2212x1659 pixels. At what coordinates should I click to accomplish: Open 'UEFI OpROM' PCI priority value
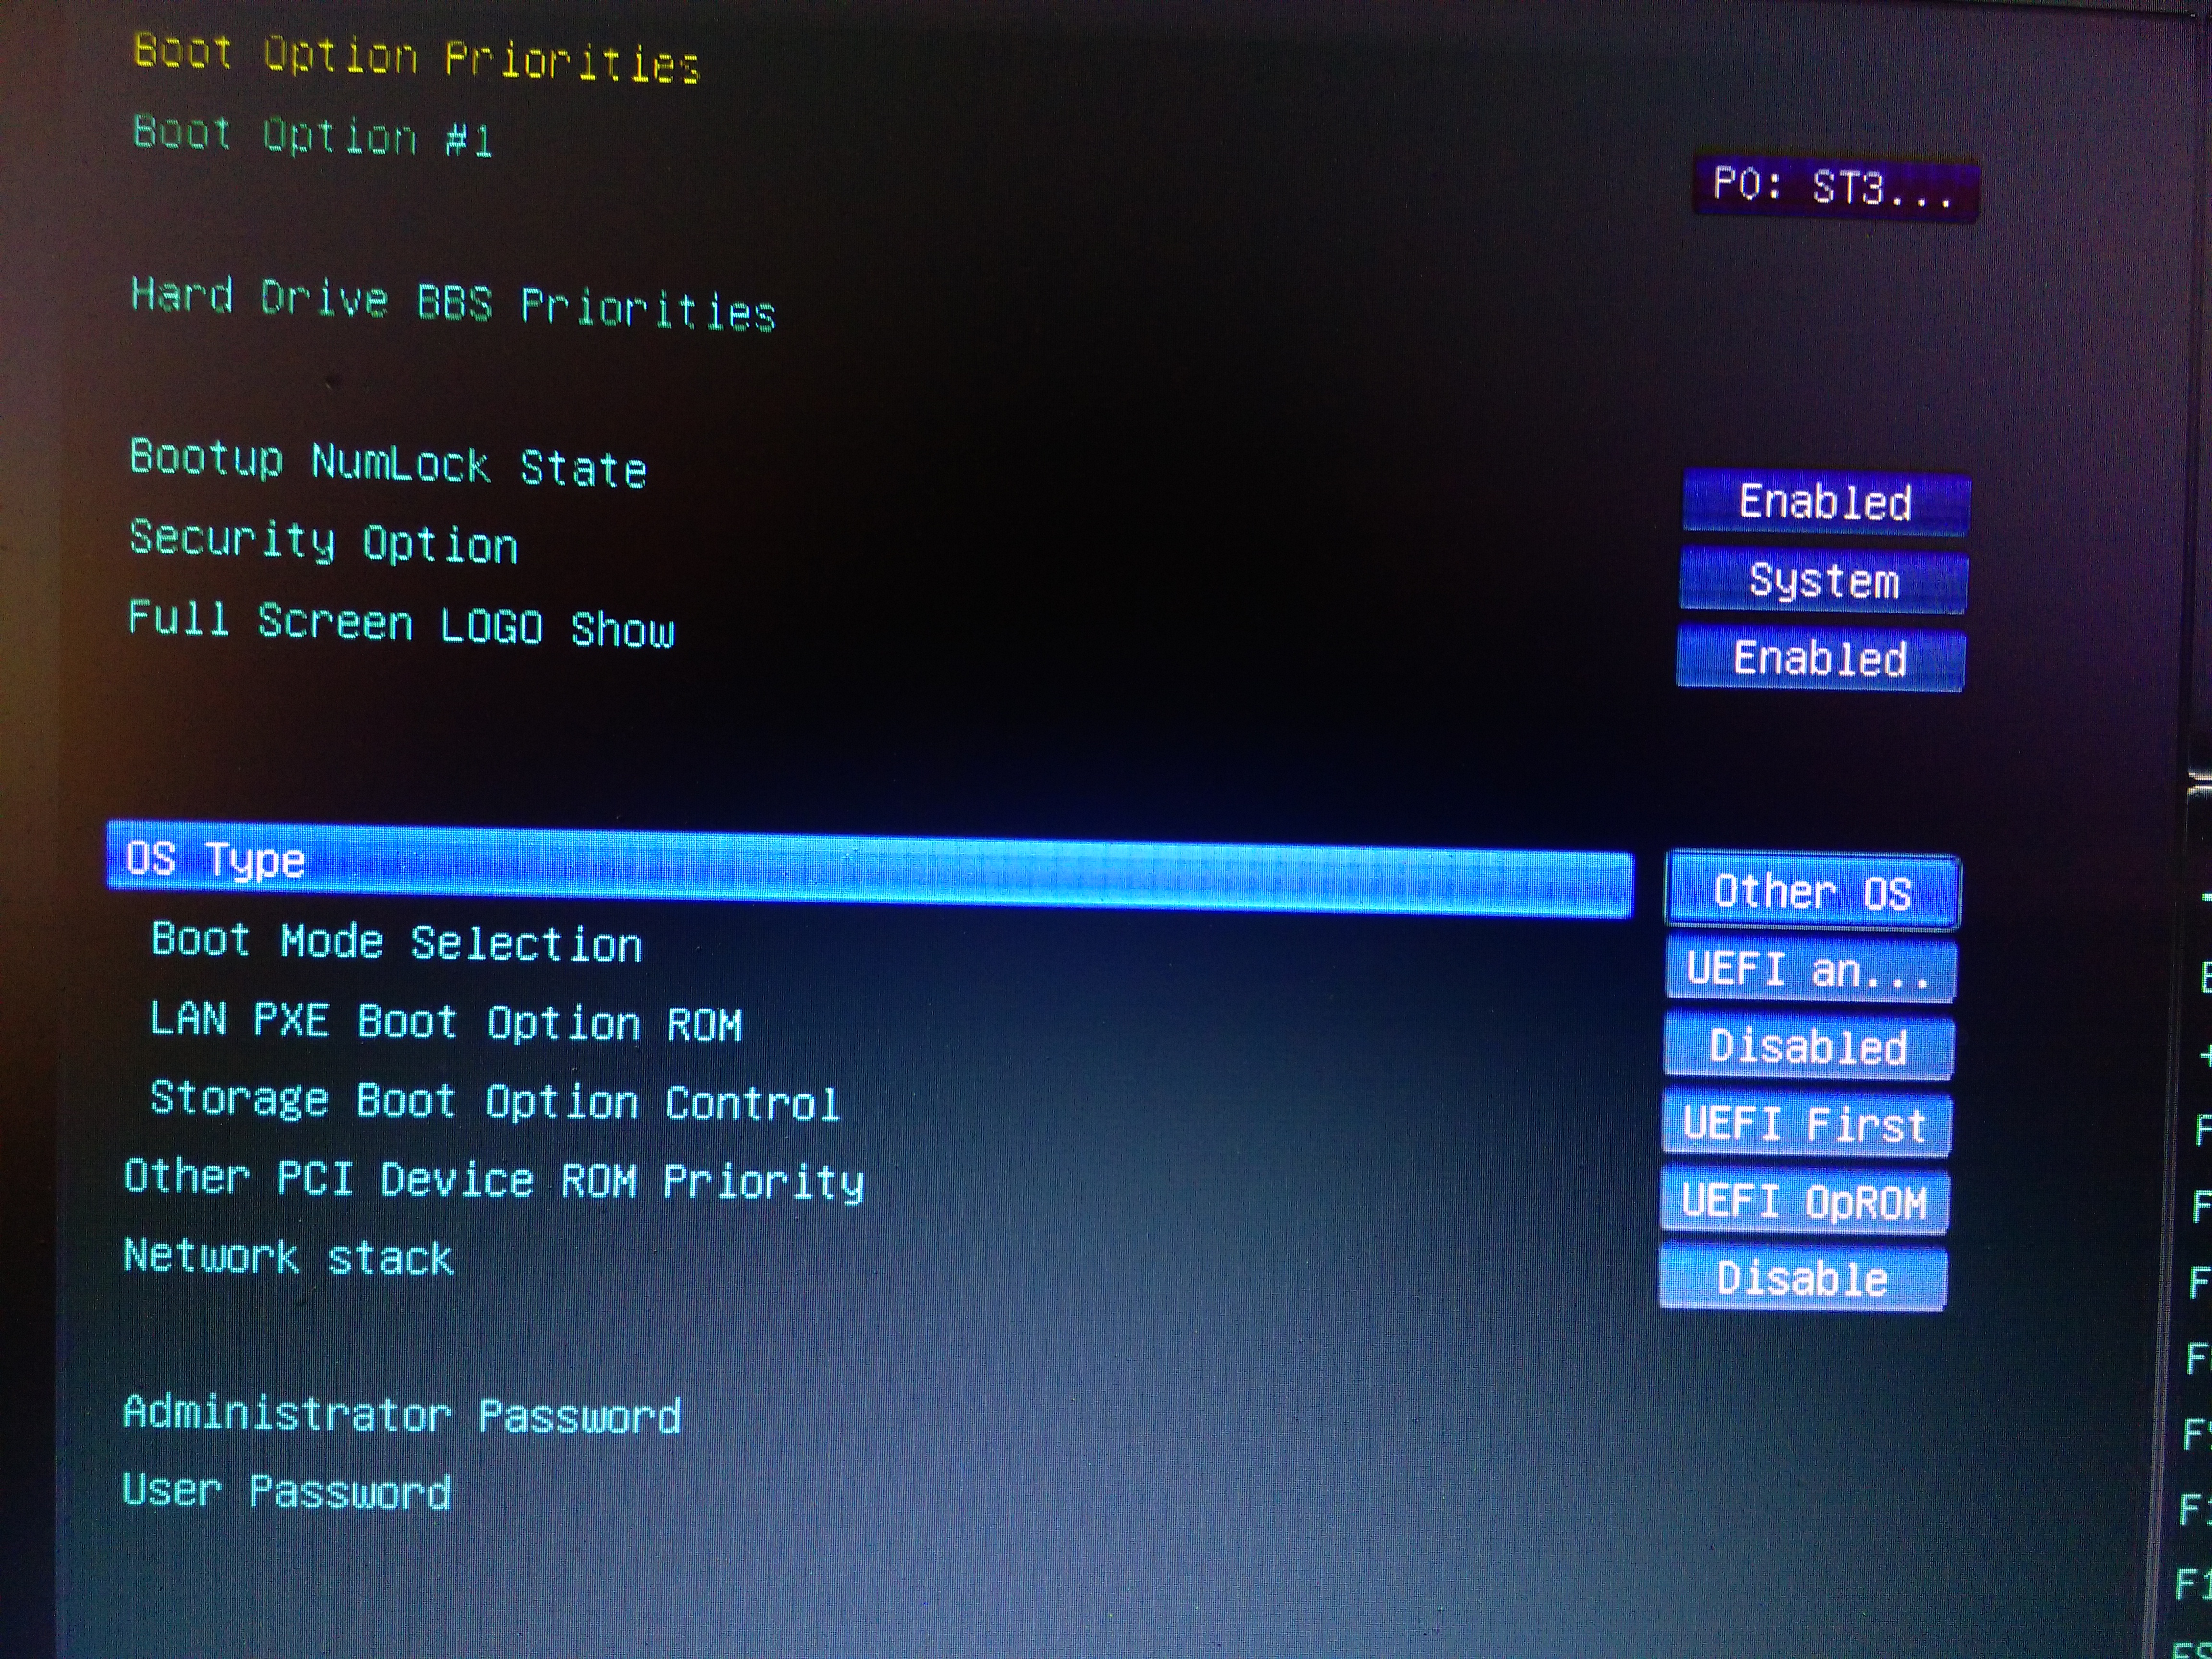1804,1202
